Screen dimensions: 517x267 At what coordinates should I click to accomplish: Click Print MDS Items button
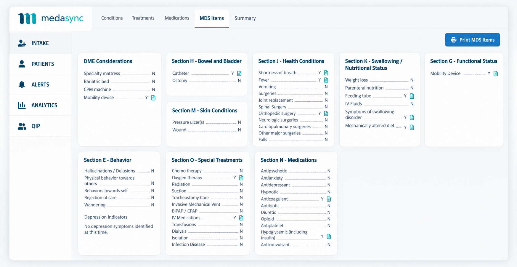point(472,40)
